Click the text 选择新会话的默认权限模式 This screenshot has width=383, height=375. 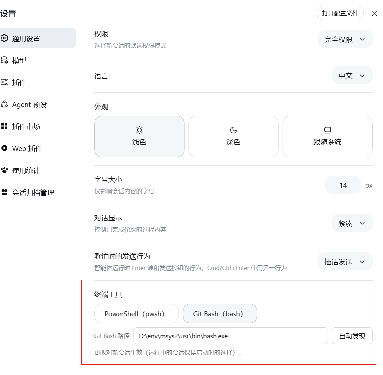point(130,46)
